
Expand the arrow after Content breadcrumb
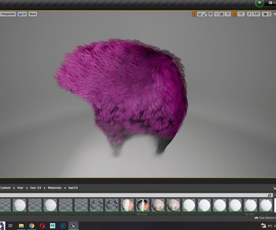[14, 188]
